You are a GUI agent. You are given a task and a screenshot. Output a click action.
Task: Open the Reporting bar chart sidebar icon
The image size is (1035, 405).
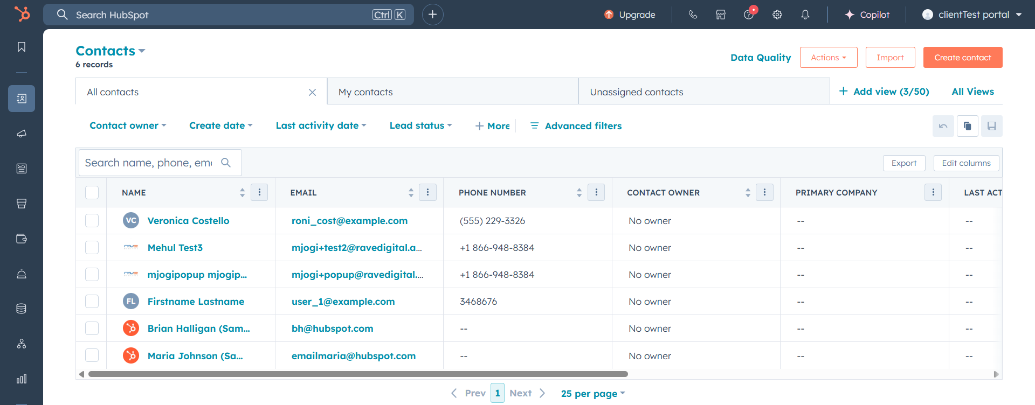tap(22, 379)
